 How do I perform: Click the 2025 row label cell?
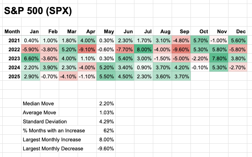coord(11,77)
